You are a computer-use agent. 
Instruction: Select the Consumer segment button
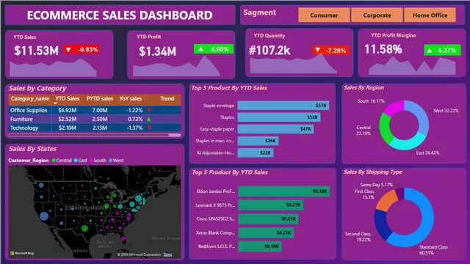324,15
